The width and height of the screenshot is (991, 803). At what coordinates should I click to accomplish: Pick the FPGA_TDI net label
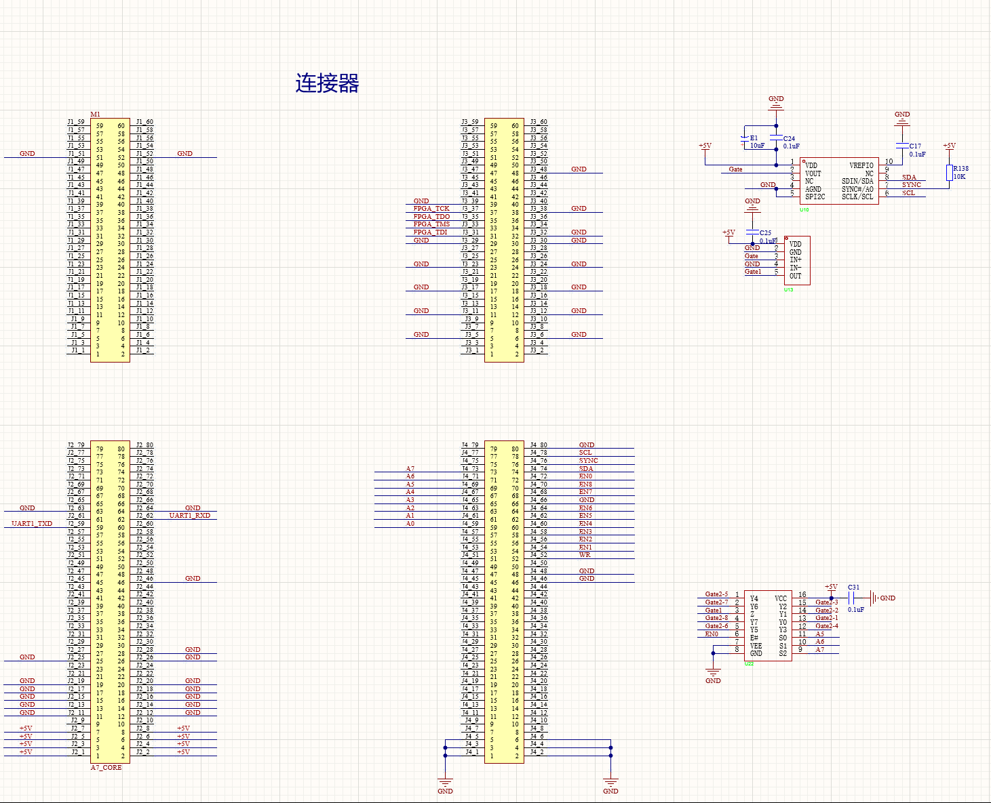point(431,232)
